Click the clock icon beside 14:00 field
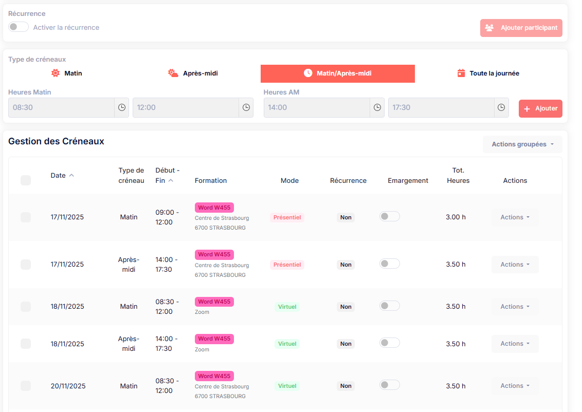 pyautogui.click(x=377, y=107)
